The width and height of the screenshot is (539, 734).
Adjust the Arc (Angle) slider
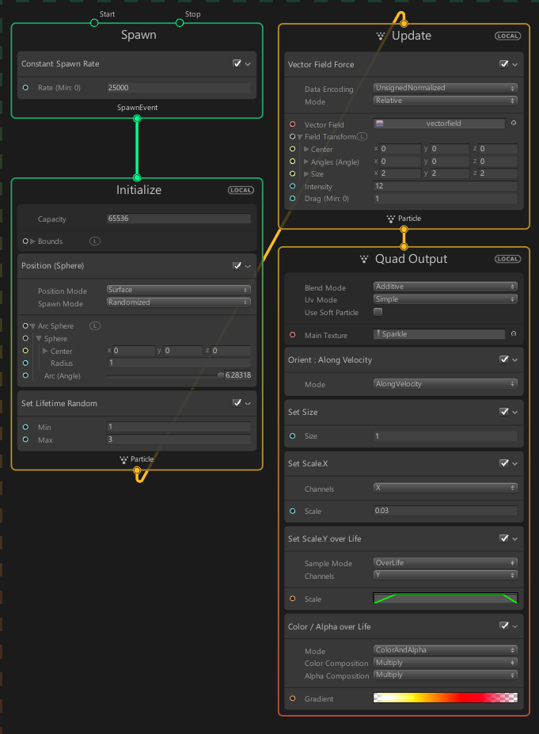(x=165, y=375)
